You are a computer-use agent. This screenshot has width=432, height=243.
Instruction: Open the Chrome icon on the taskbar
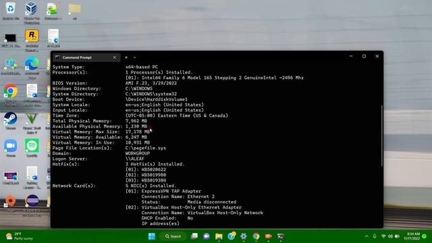pos(256,236)
